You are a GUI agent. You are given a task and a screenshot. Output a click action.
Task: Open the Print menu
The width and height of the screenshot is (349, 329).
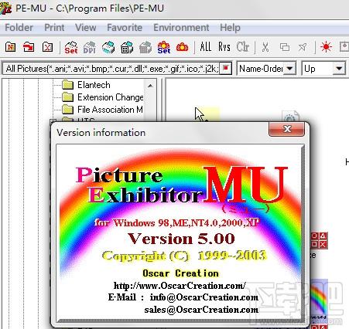[54, 28]
